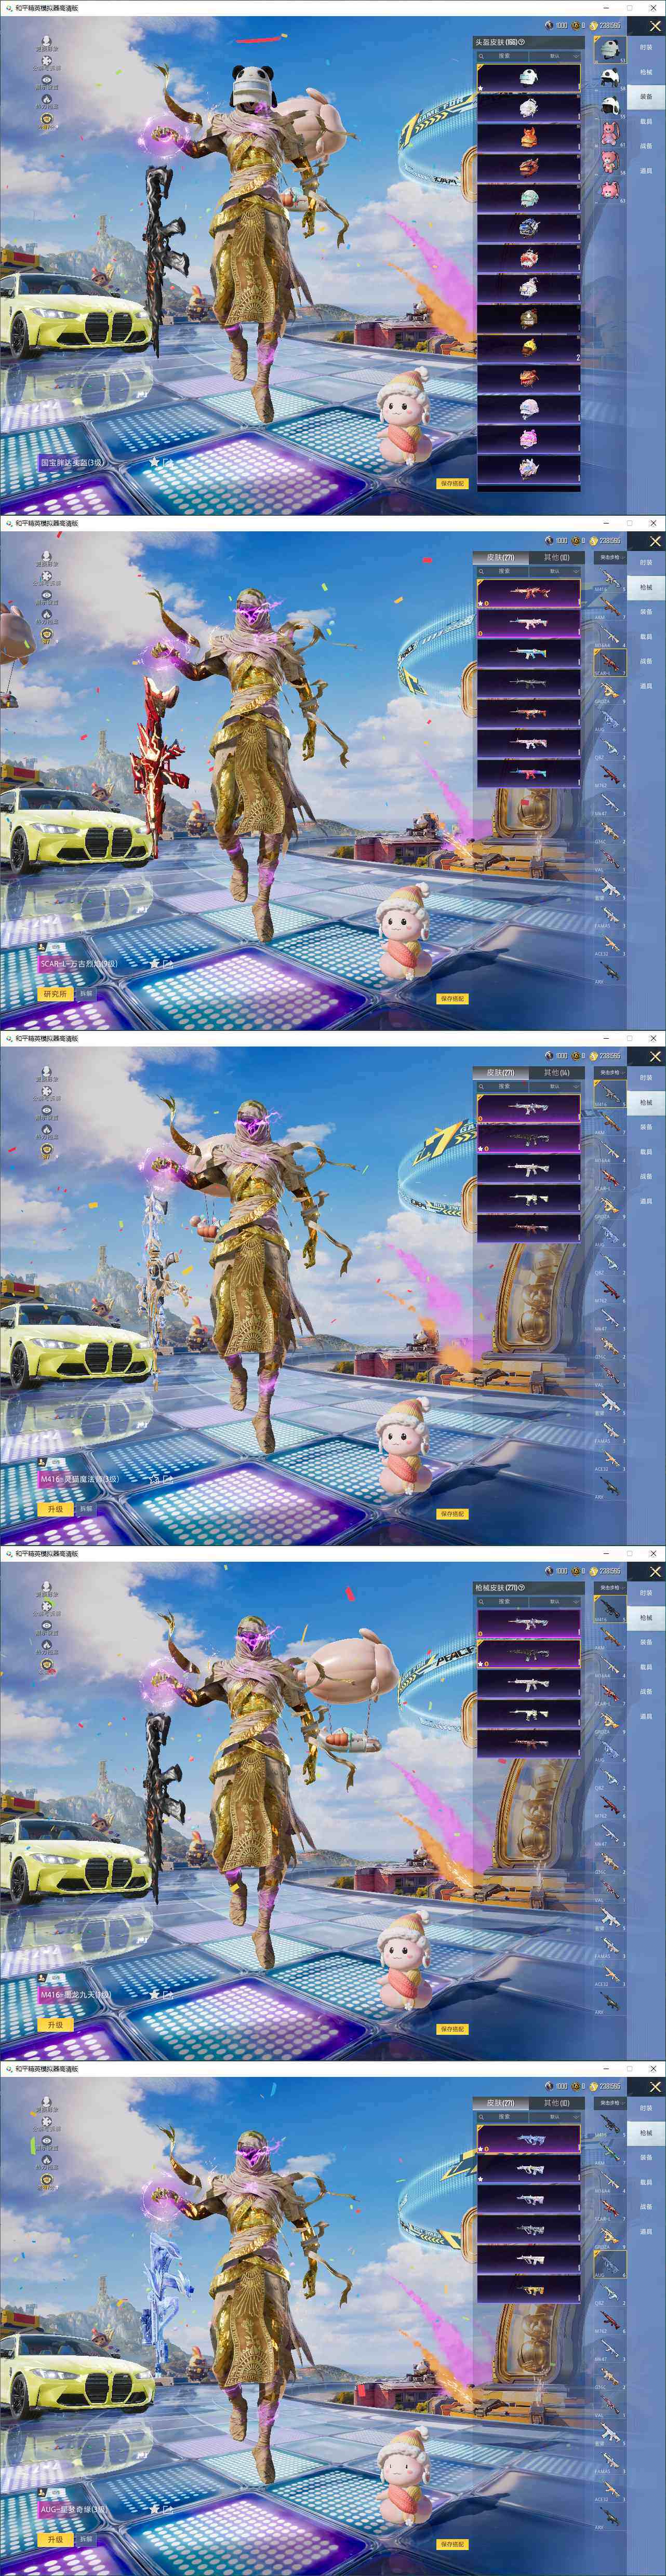Click 升级 in the M416-灵猫魔法 window
666x2576 pixels.
click(x=55, y=1509)
